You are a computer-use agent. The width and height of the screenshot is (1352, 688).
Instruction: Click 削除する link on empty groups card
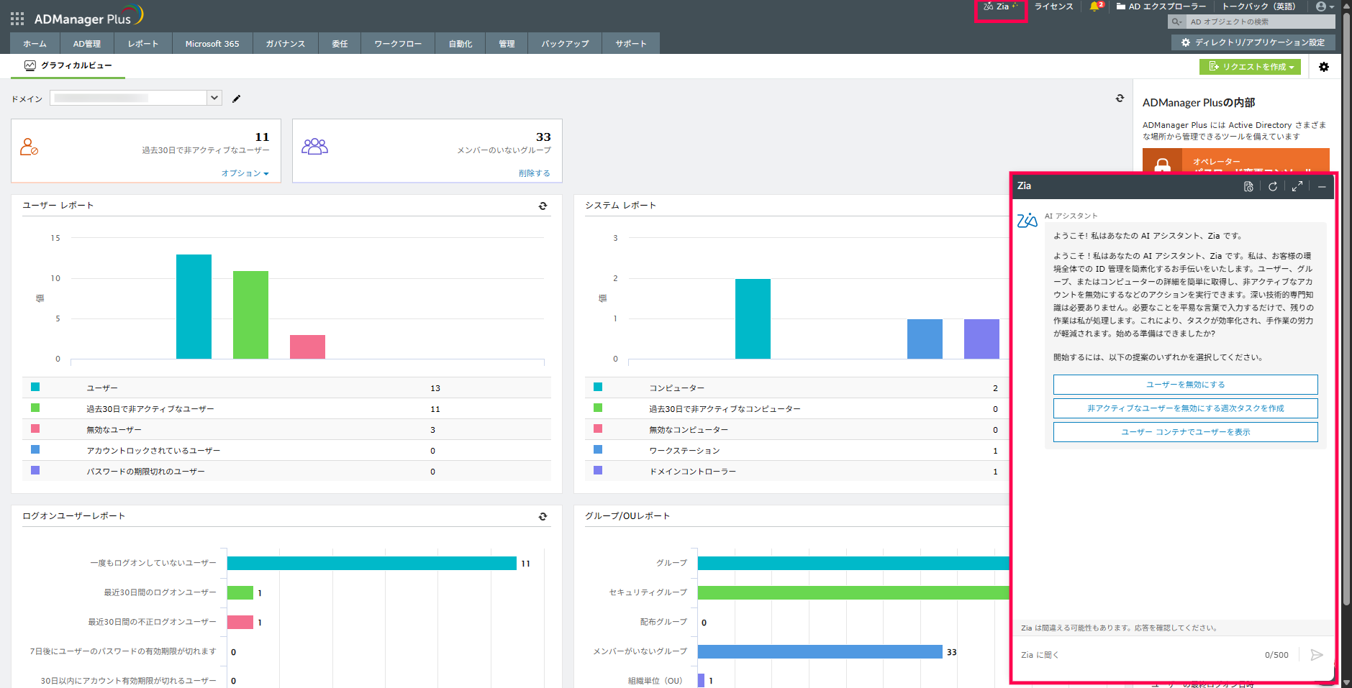click(x=534, y=173)
